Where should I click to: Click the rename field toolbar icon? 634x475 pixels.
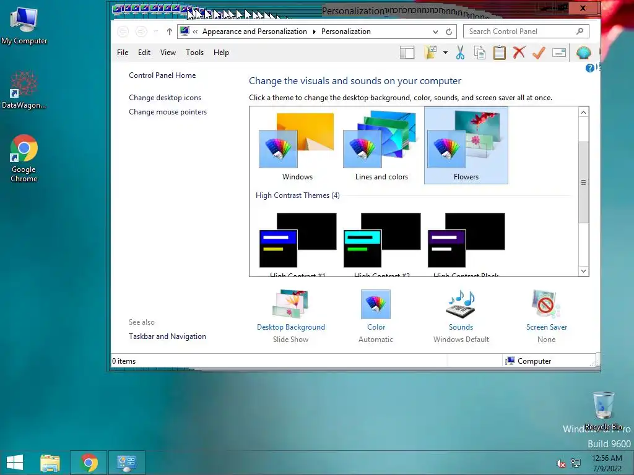coord(559,53)
